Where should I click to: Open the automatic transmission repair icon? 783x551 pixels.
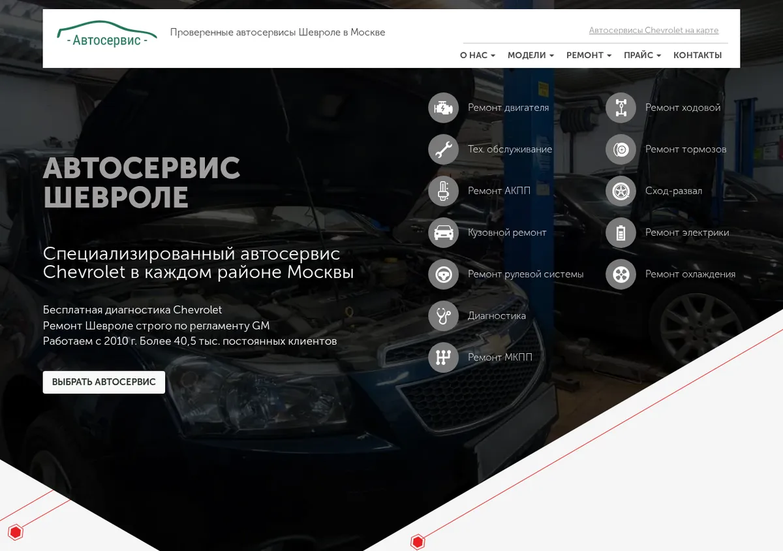444,191
